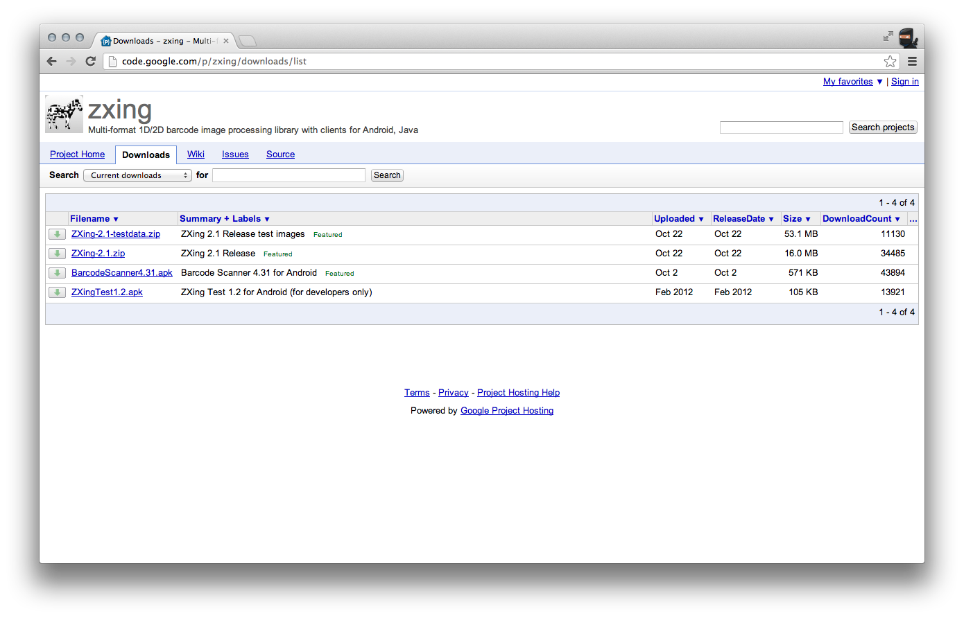This screenshot has height=618, width=964.
Task: Reload the page with refresh icon
Action: (x=90, y=61)
